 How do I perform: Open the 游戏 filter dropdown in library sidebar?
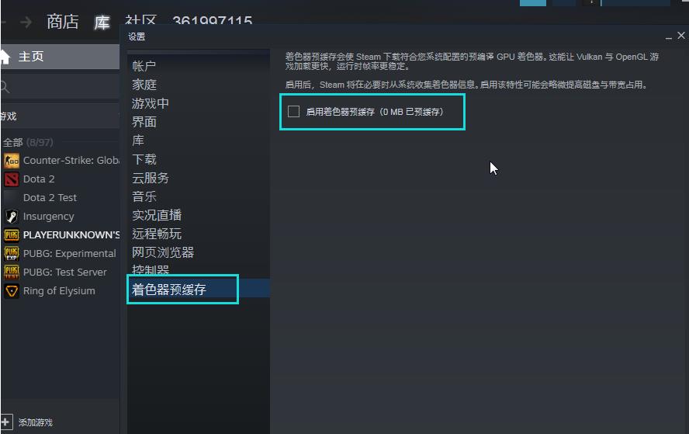tap(60, 116)
